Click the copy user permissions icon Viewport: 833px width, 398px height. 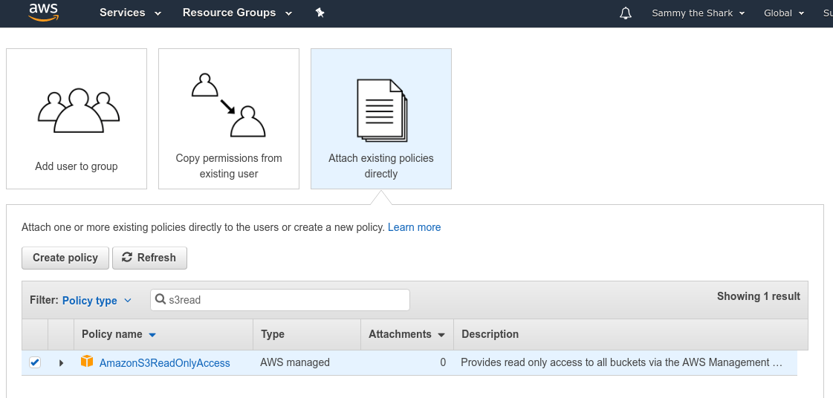click(x=228, y=105)
